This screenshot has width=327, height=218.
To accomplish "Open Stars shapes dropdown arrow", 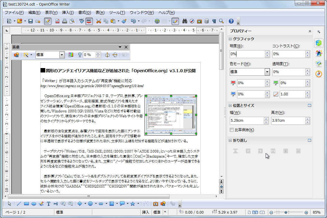I will click(138, 204).
